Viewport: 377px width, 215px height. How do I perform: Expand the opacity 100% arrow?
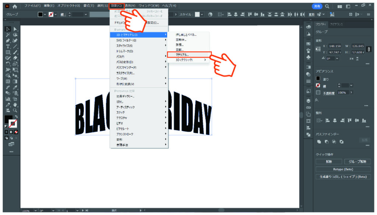coord(351,93)
